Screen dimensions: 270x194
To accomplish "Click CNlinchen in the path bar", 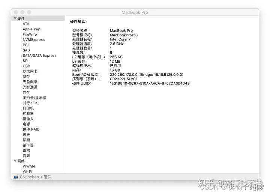I will point(29,177).
